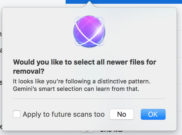
Task: Enable the Apply to future scans checkbox
Action: (17, 114)
